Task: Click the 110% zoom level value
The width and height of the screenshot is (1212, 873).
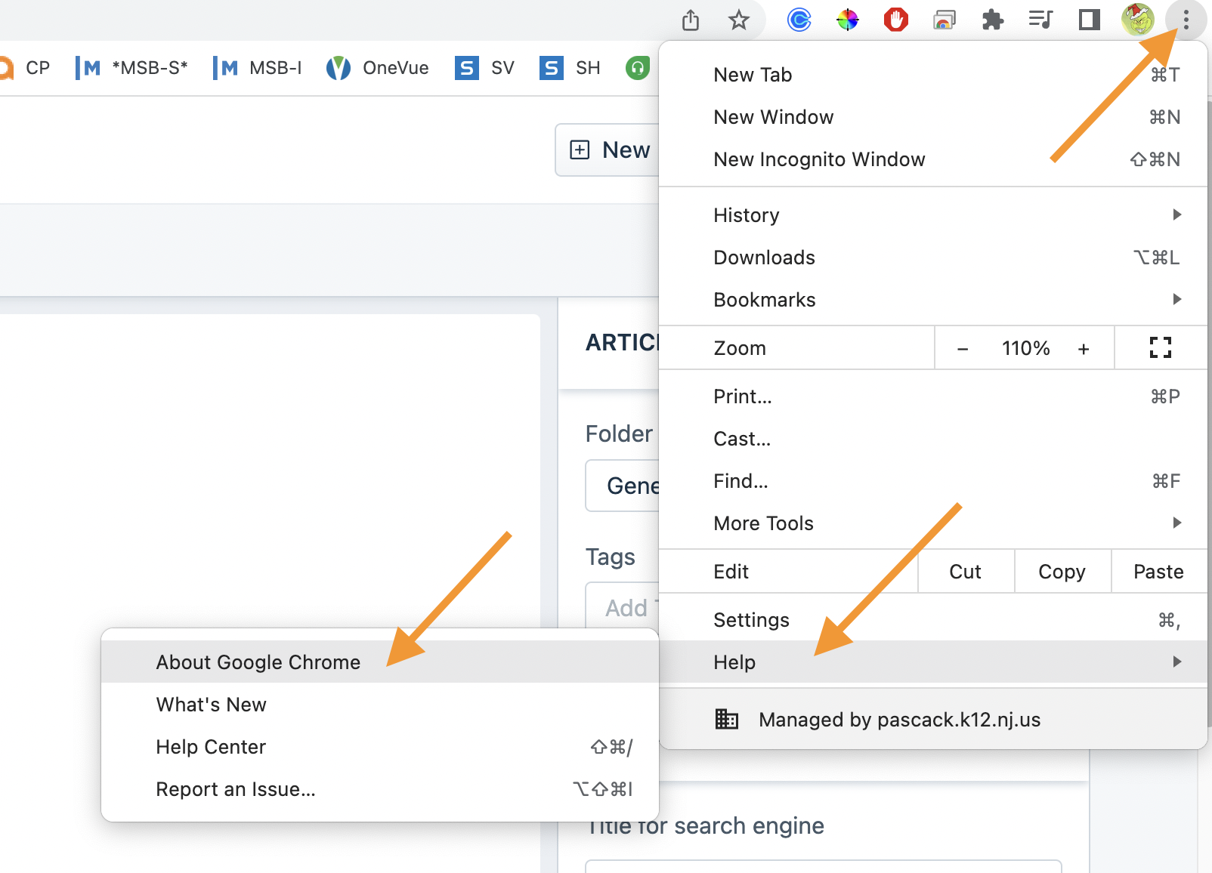Action: tap(1025, 349)
